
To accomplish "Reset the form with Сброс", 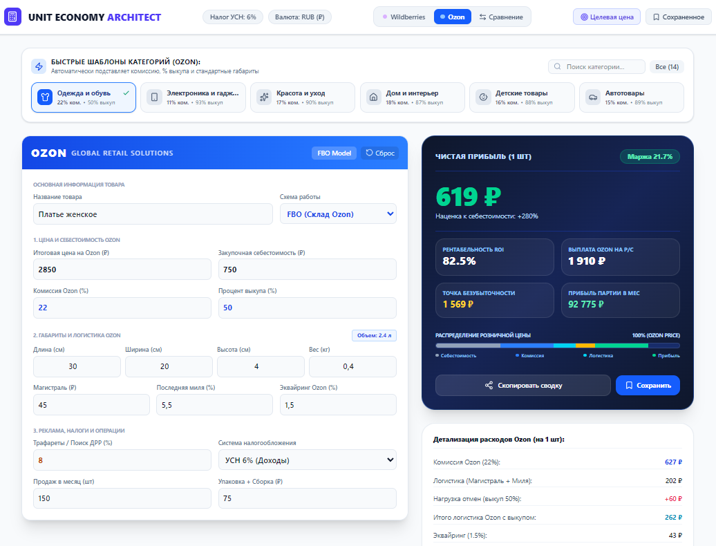I will click(x=380, y=153).
